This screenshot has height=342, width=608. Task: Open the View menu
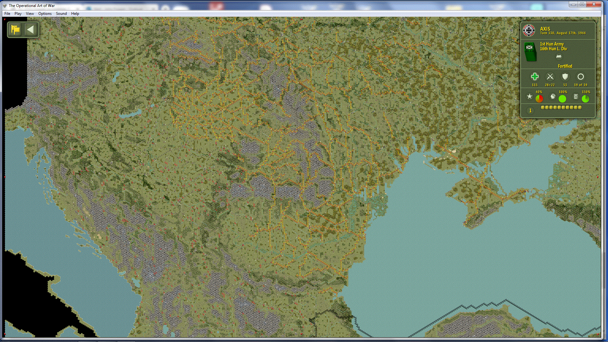coord(30,14)
